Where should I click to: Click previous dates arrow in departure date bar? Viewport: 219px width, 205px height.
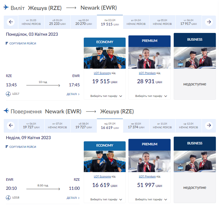[x=11, y=22]
